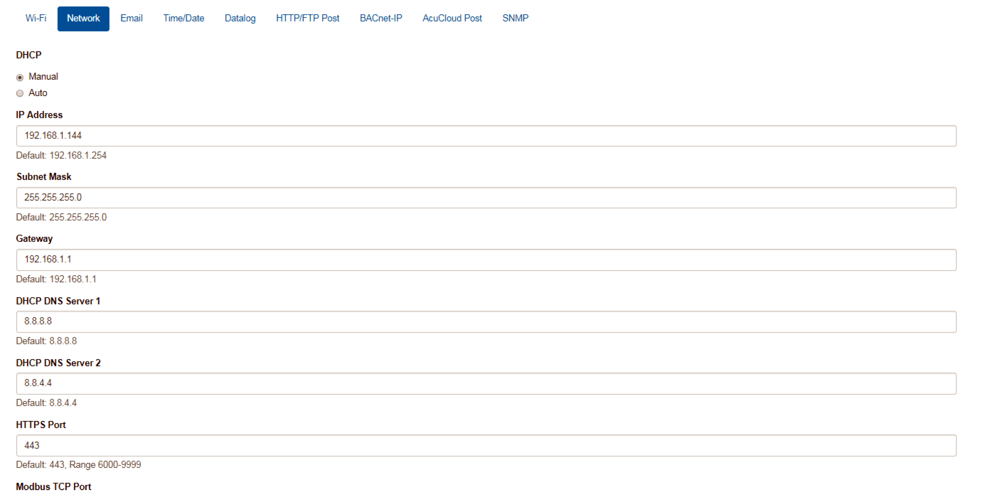985x500 pixels.
Task: Focus the Subnet Mask text box
Action: (486, 198)
